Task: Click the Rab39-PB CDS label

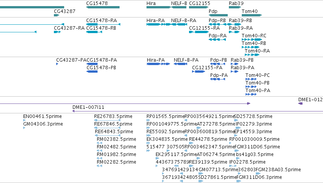Action: point(242,60)
